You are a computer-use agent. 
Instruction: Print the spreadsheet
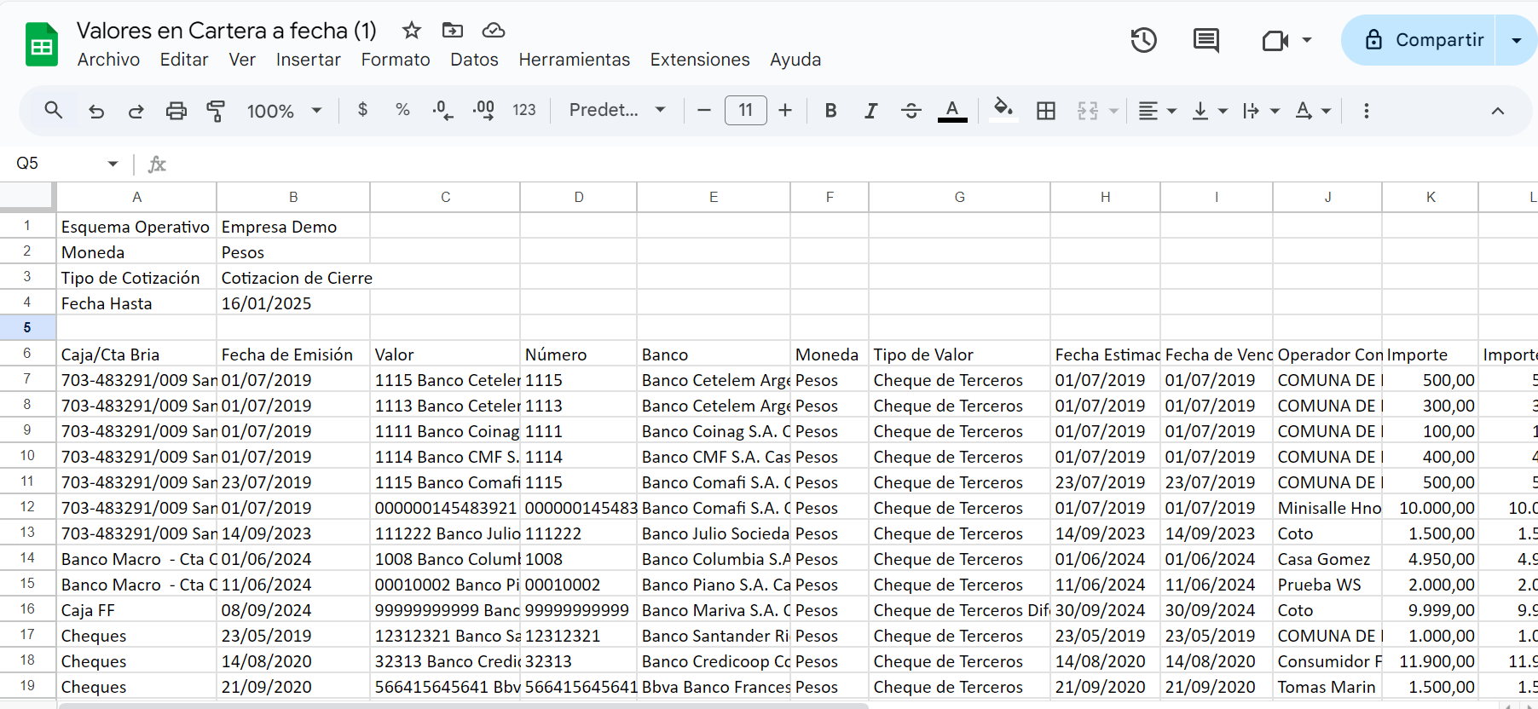pos(176,111)
